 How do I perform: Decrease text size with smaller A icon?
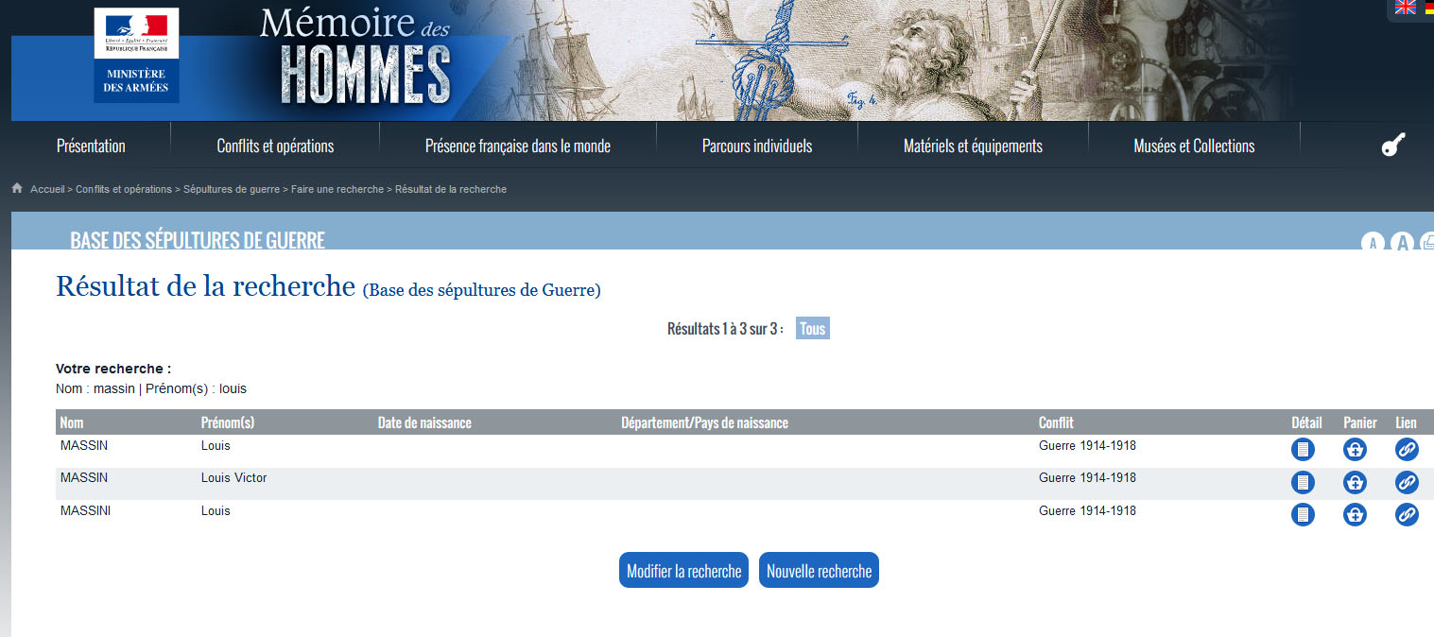pos(1372,243)
